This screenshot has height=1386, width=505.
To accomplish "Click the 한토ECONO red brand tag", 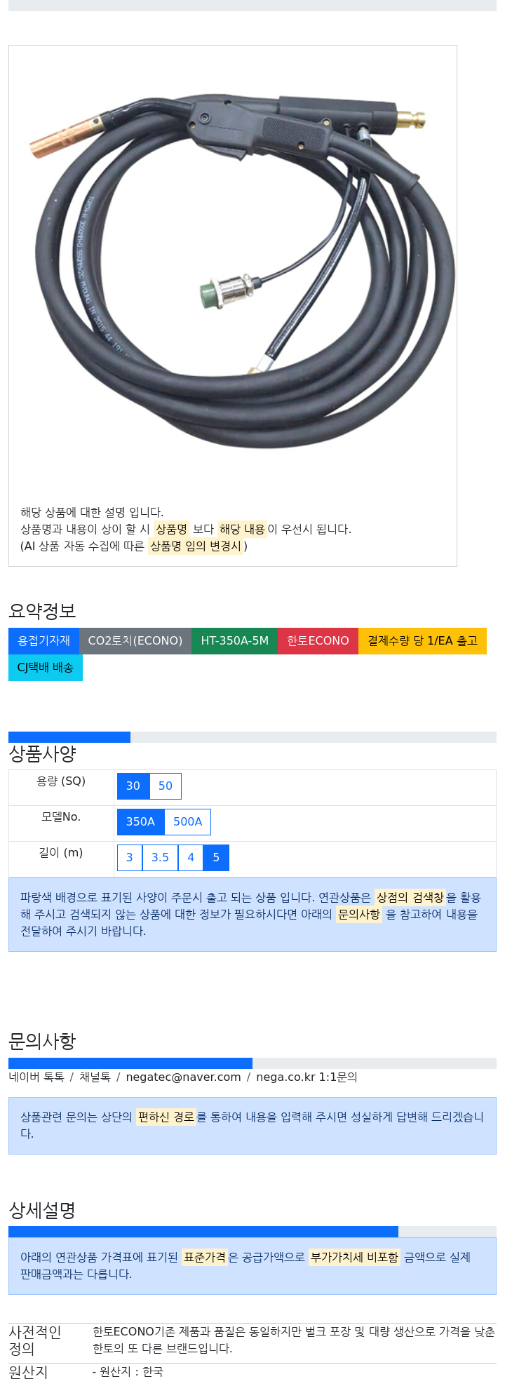I will pos(318,641).
